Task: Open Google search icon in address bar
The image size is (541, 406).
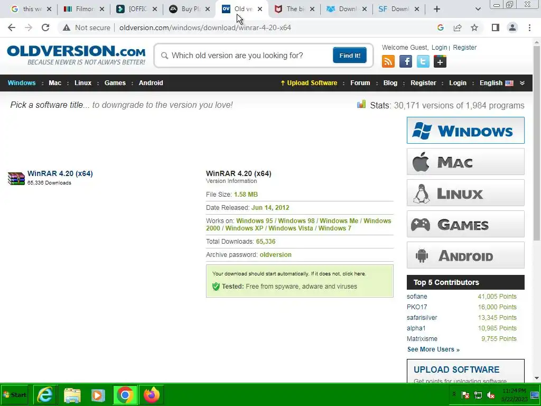Action: [x=440, y=27]
